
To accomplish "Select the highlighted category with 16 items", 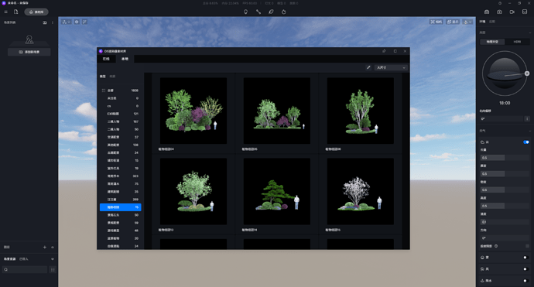I will pos(120,207).
